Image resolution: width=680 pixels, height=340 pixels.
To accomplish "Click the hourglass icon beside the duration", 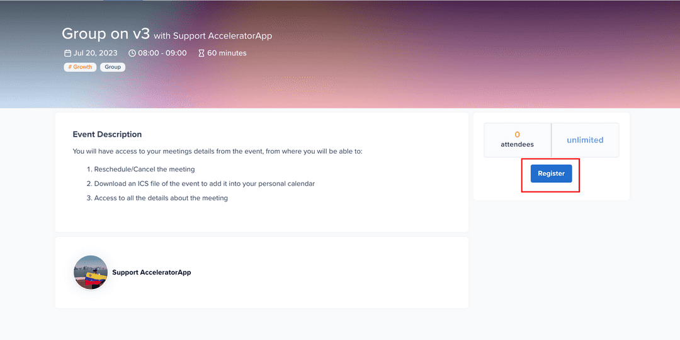I will pyautogui.click(x=201, y=54).
